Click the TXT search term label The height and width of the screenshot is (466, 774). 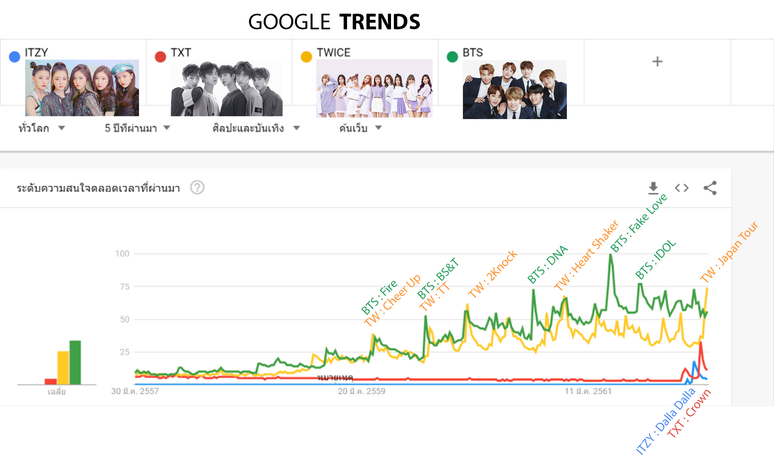click(181, 52)
